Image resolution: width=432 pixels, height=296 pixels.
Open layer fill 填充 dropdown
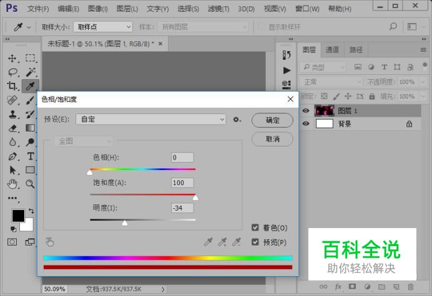(423, 97)
